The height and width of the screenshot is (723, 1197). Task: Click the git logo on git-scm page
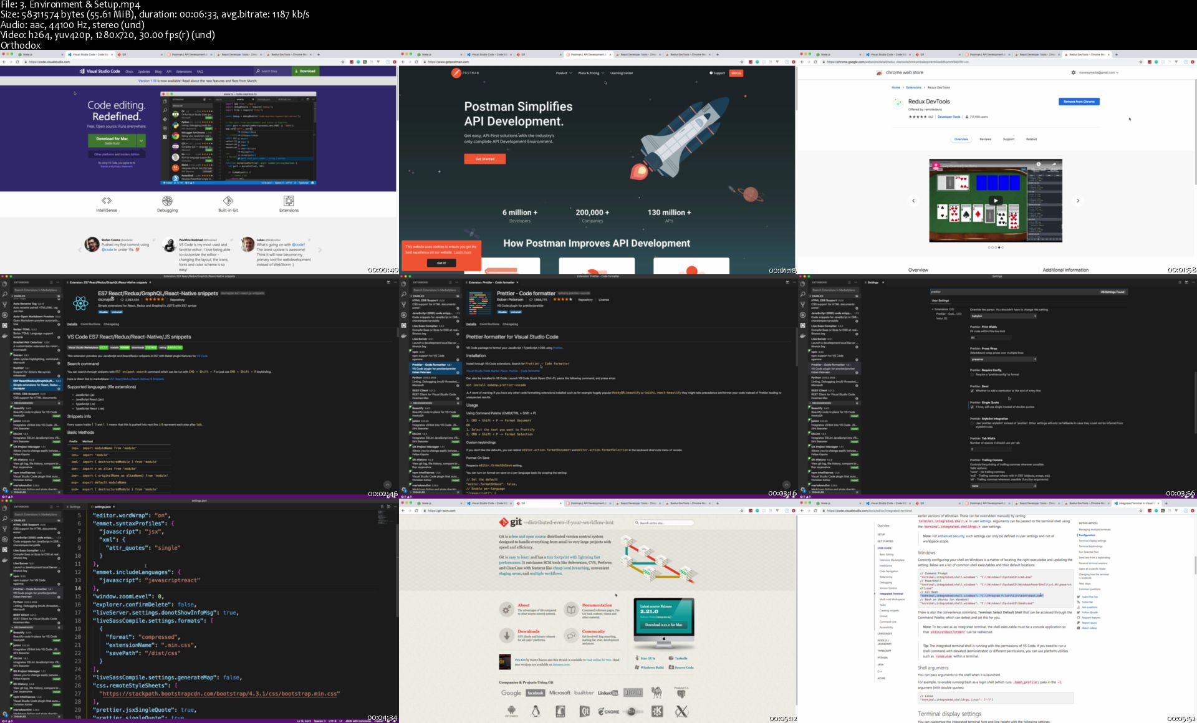(511, 522)
